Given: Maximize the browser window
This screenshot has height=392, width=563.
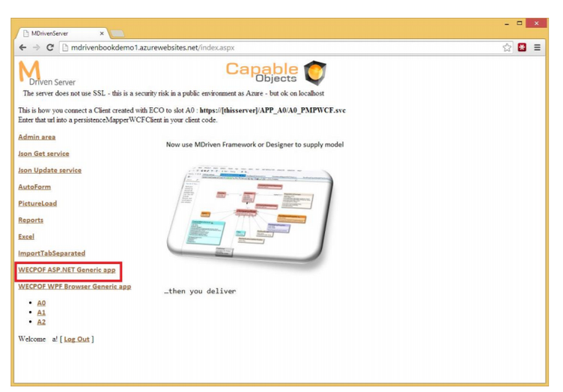Looking at the screenshot, I should click(x=519, y=23).
